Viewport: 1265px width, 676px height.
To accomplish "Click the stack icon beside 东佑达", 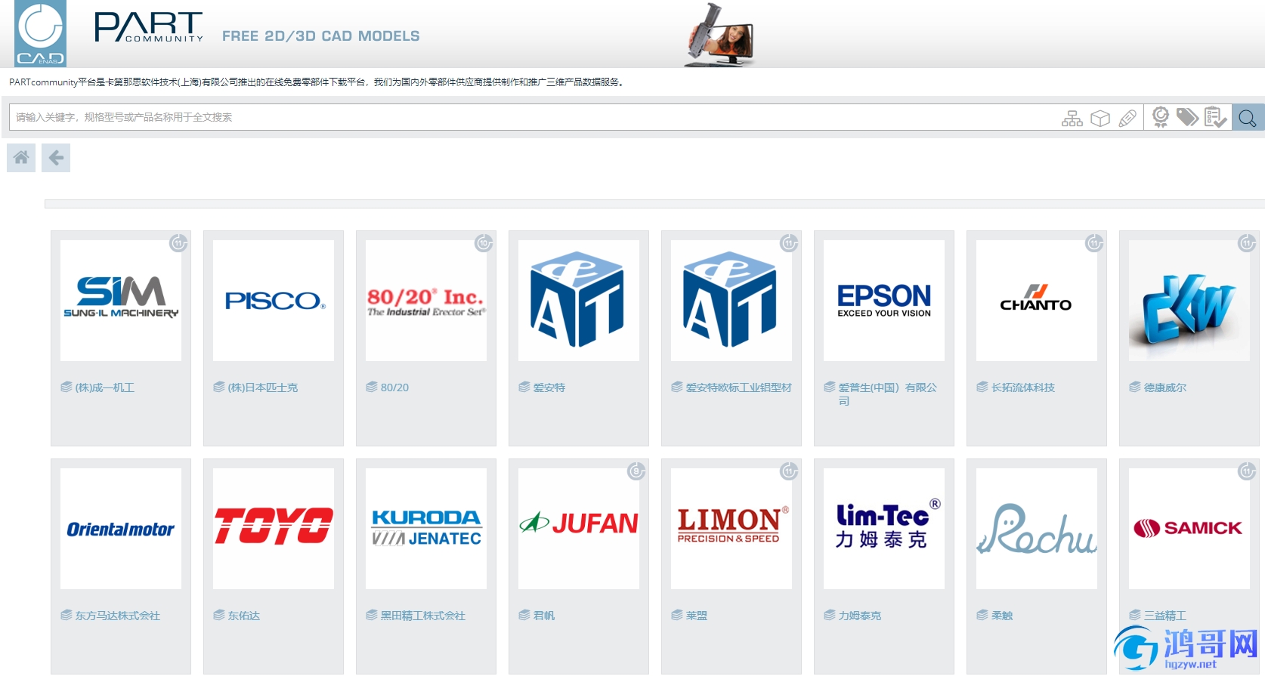I will [219, 615].
